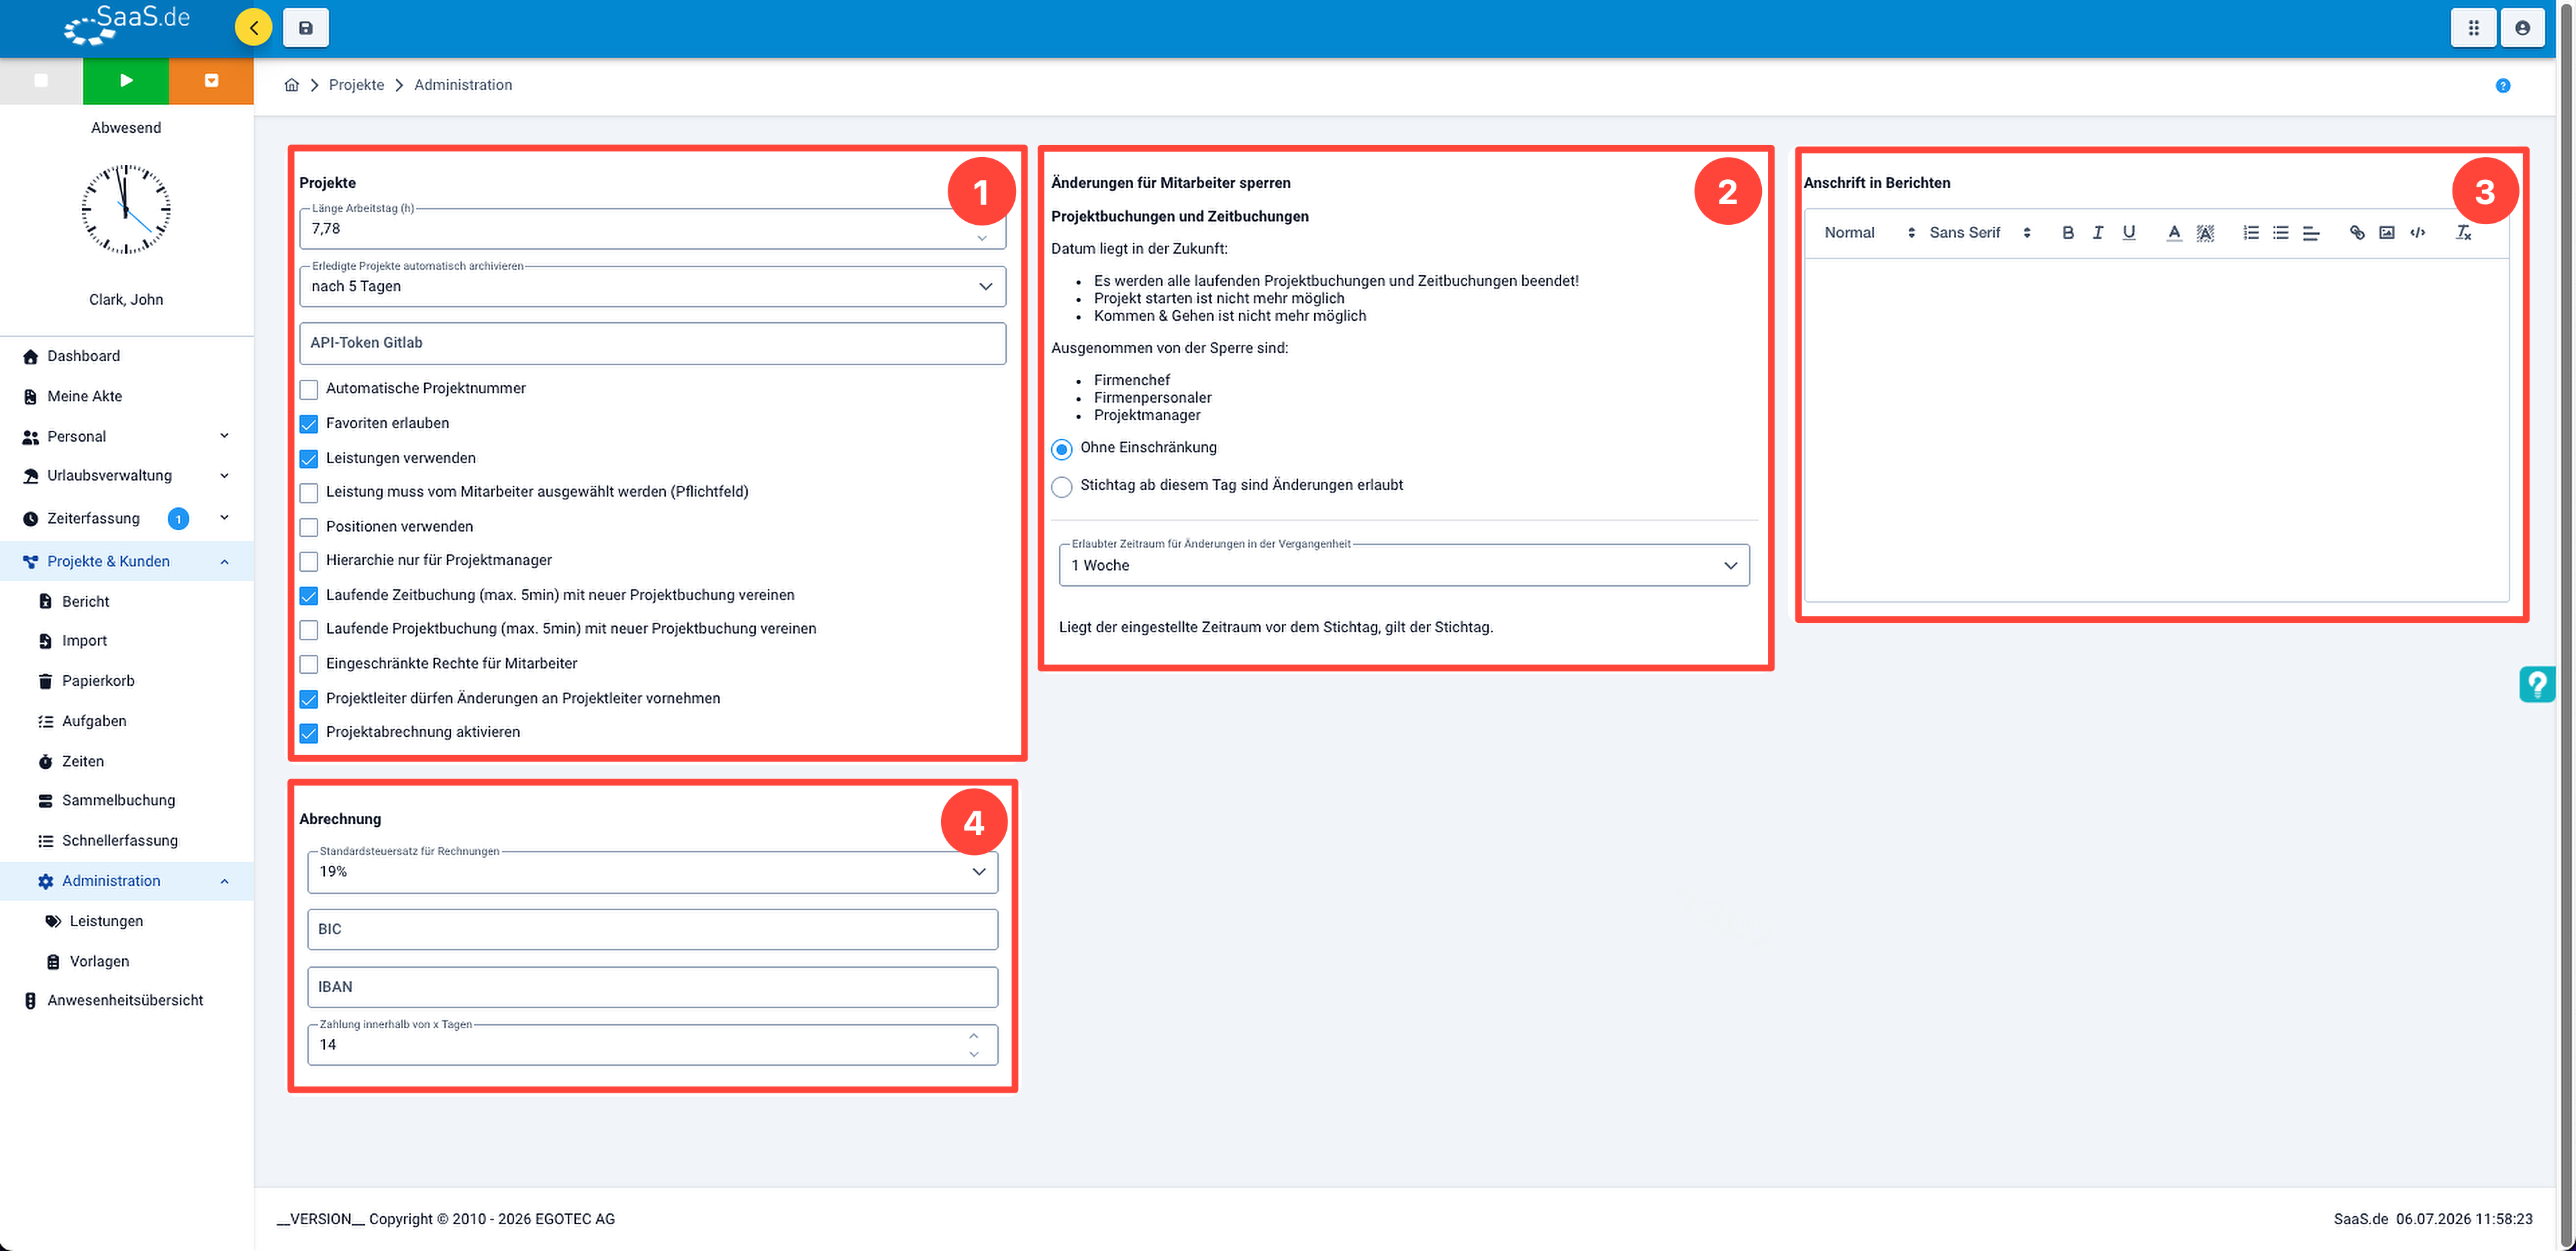Toggle bold formatting in address editor
2576x1251 pixels.
tap(2068, 233)
